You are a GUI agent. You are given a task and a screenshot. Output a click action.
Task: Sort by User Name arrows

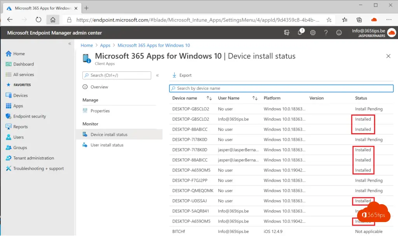(x=255, y=98)
